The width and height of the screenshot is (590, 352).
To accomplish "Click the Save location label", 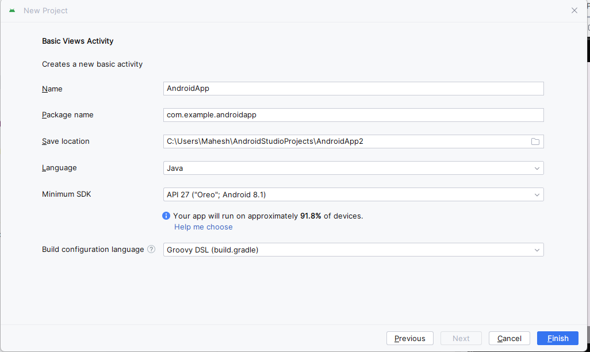I will click(66, 141).
